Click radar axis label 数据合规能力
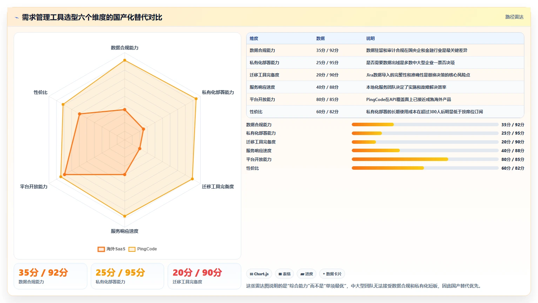The image size is (538, 303). (x=125, y=48)
